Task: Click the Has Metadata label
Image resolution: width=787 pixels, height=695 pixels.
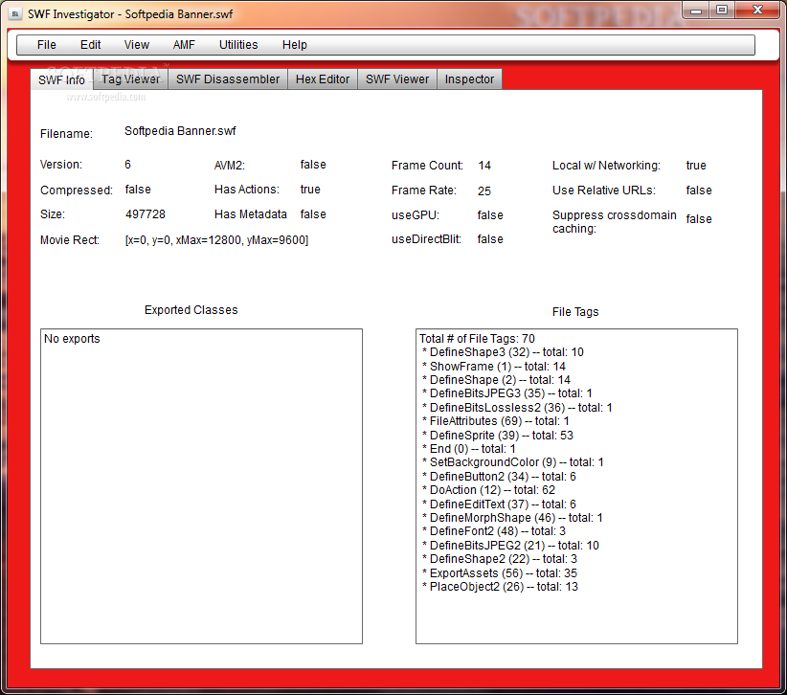Action: point(251,214)
